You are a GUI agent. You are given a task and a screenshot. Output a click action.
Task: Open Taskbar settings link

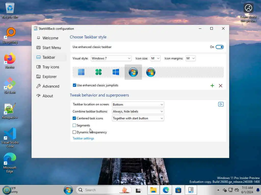83,138
